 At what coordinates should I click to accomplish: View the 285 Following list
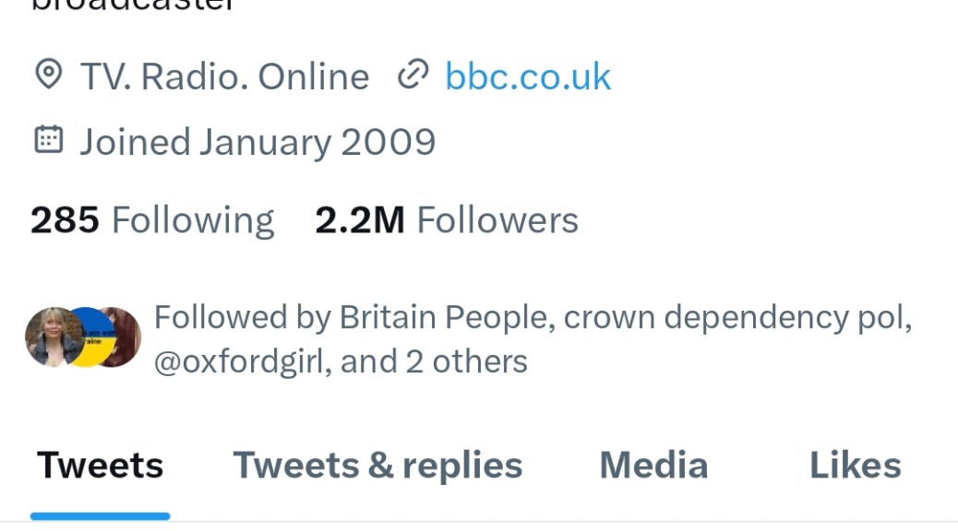click(x=152, y=220)
